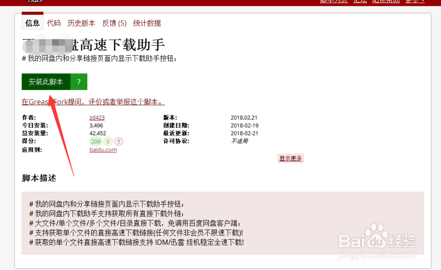Screen dimensions: 441x270
Task: Open the 历史版本 tab
Action: (x=81, y=23)
